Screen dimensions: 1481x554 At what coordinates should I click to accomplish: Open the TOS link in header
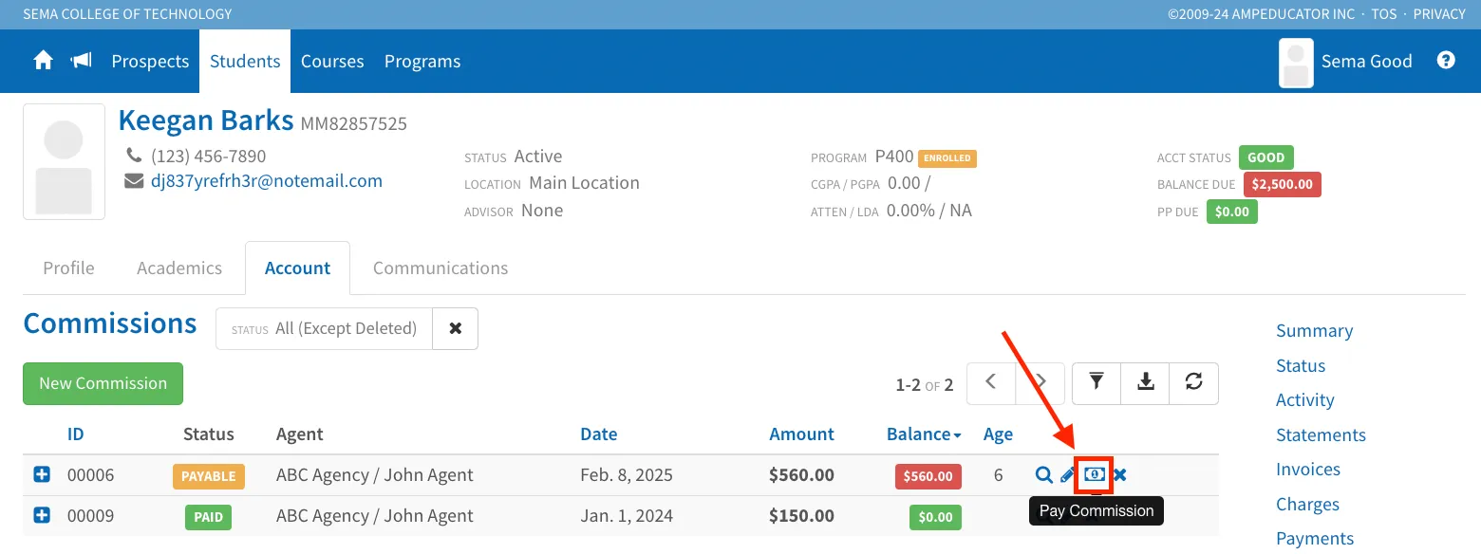coord(1384,14)
